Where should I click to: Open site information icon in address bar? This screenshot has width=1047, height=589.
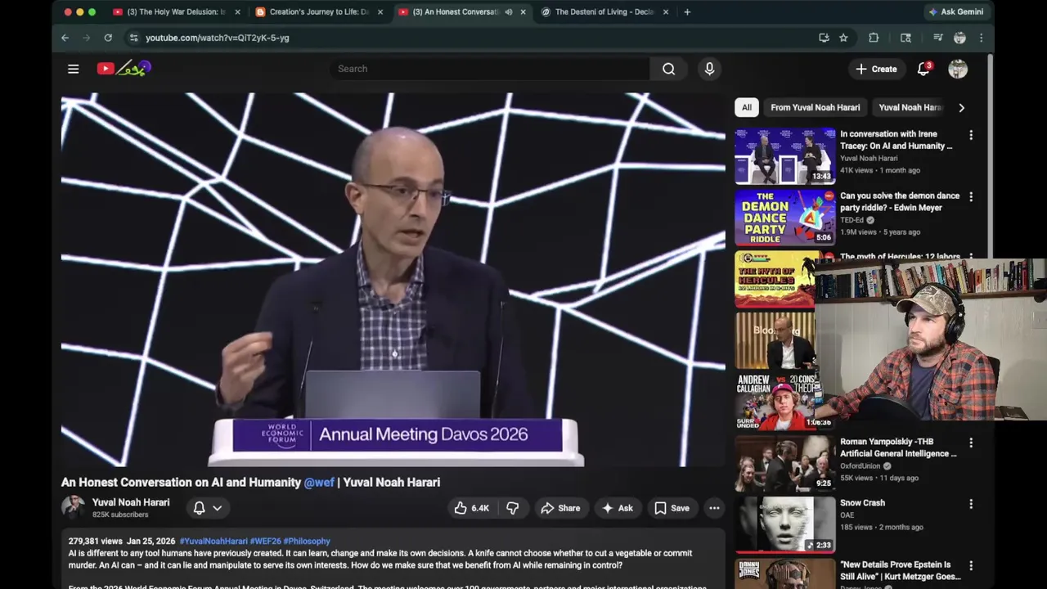pyautogui.click(x=133, y=38)
